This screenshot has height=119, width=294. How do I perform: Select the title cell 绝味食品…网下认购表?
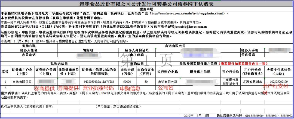(x=147, y=4)
